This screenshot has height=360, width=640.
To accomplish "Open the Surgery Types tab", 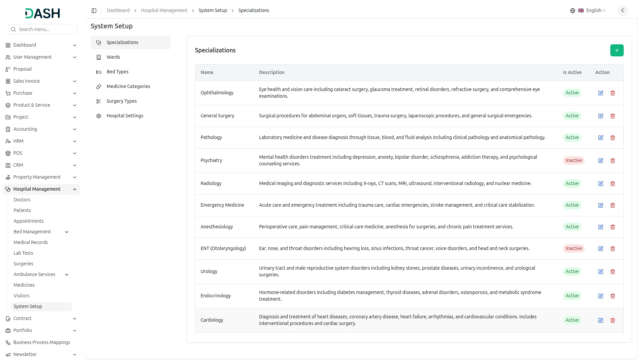I will 131,101.
